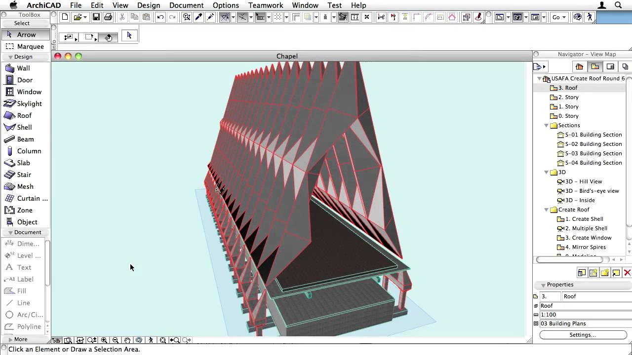Click the Fit in Window icon

click(163, 340)
